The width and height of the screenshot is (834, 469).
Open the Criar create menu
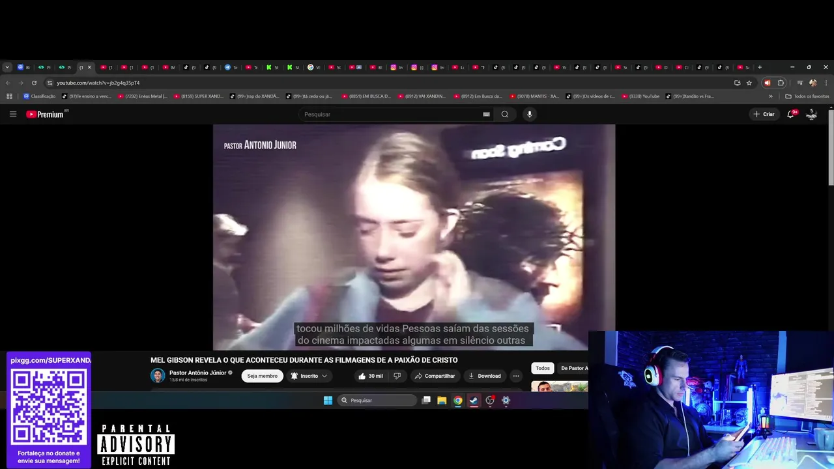(764, 114)
